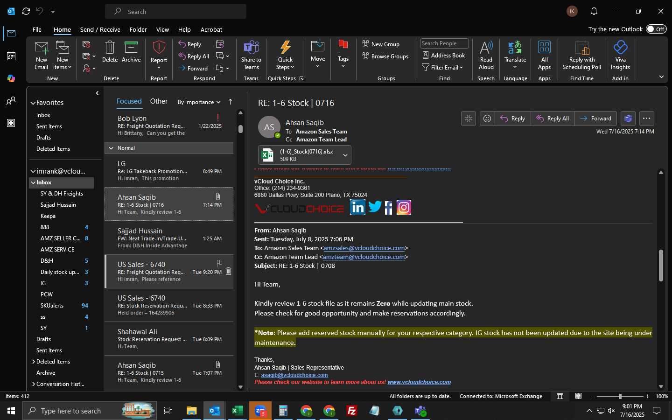Image resolution: width=672 pixels, height=420 pixels.
Task: Switch to Reading view in status bar
Action: click(x=579, y=396)
